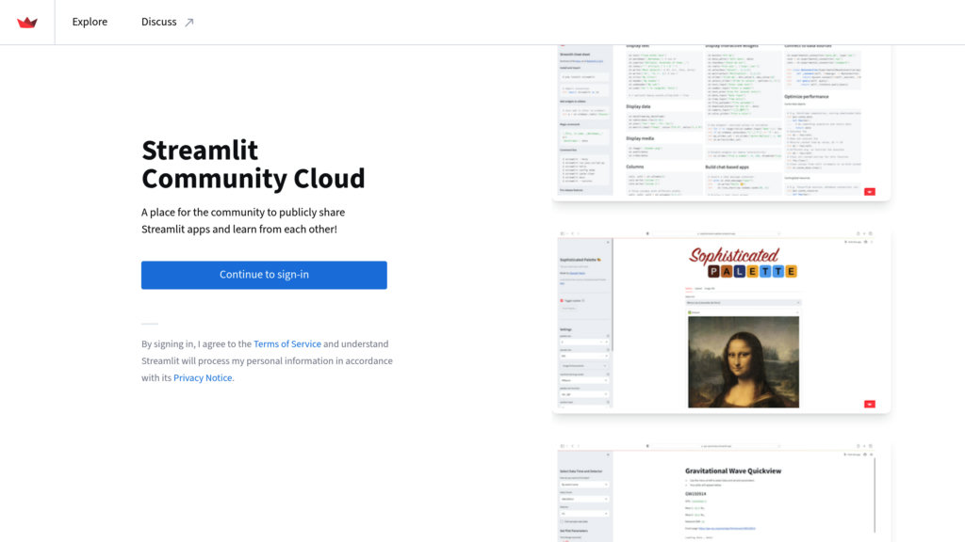Open the Gravitational Wave Quickview app thumbnail
This screenshot has height=542, width=965.
[721, 491]
